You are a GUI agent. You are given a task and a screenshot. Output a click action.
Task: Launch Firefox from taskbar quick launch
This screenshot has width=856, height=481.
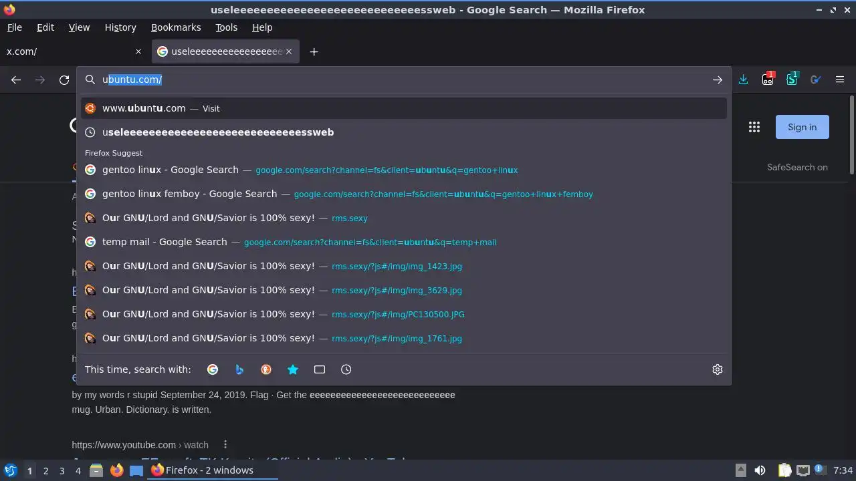[x=116, y=470]
